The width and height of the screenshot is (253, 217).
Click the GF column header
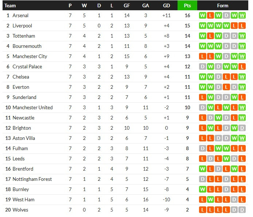coord(126,5)
